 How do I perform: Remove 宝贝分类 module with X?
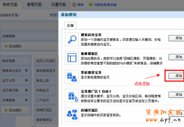[26, 80]
